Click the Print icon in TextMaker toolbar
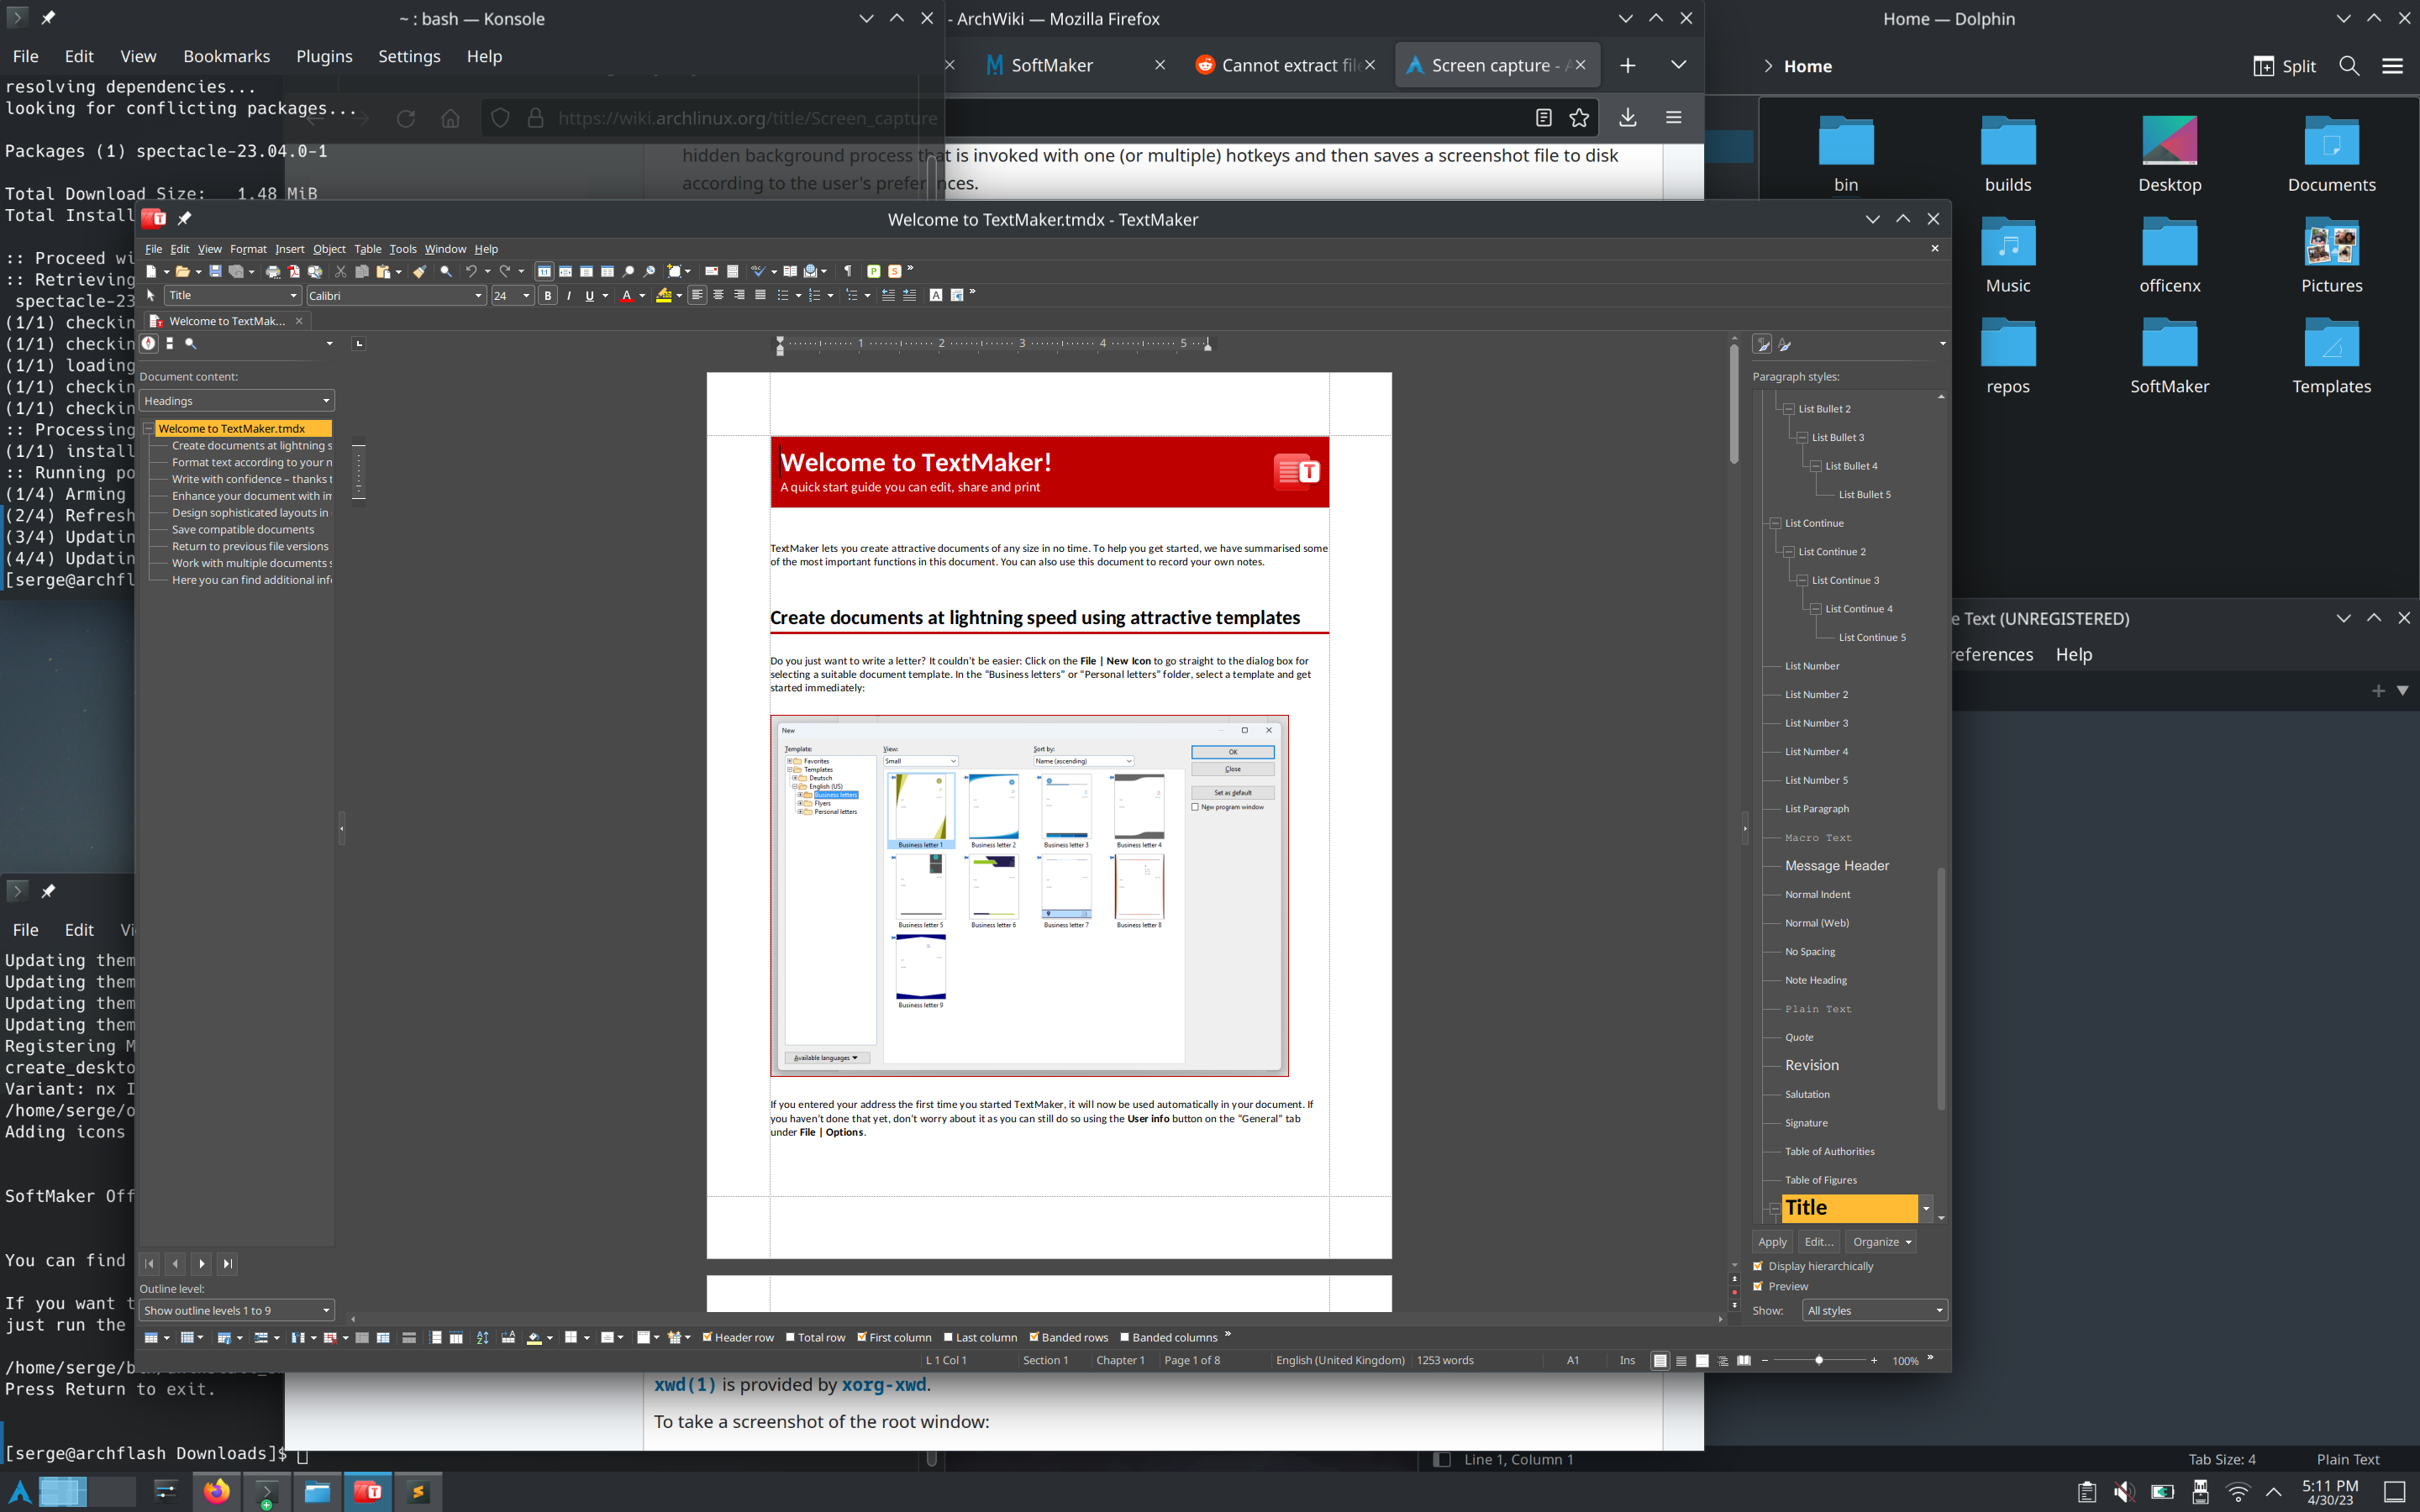2420x1512 pixels. [272, 271]
